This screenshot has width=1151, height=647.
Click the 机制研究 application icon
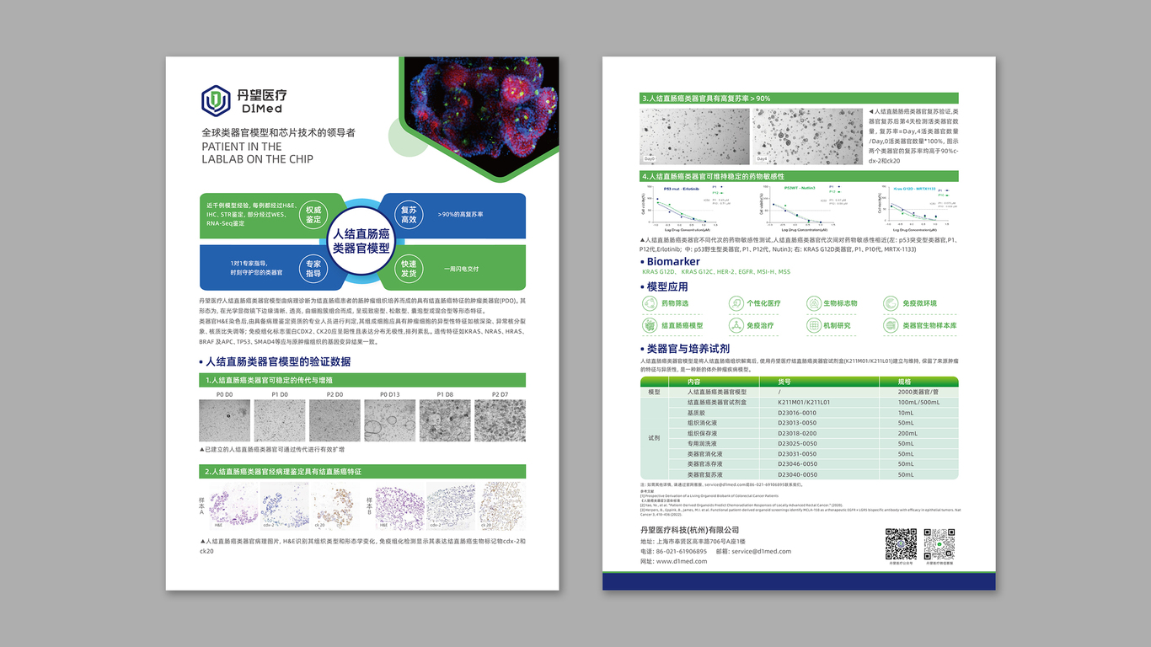(x=813, y=325)
